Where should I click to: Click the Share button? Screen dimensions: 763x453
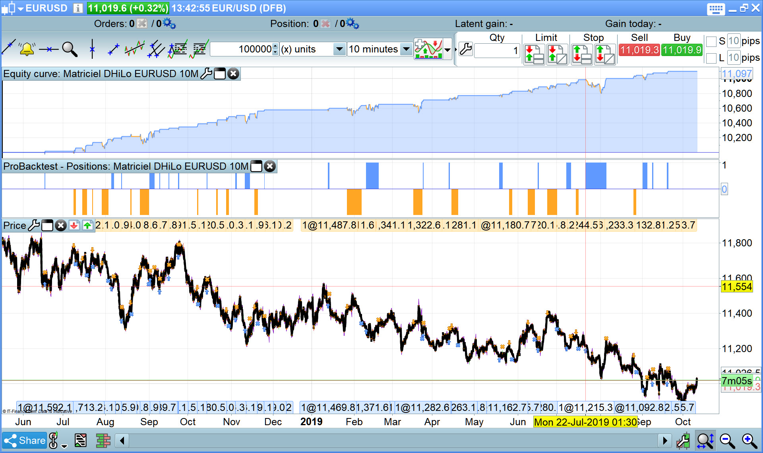click(25, 441)
